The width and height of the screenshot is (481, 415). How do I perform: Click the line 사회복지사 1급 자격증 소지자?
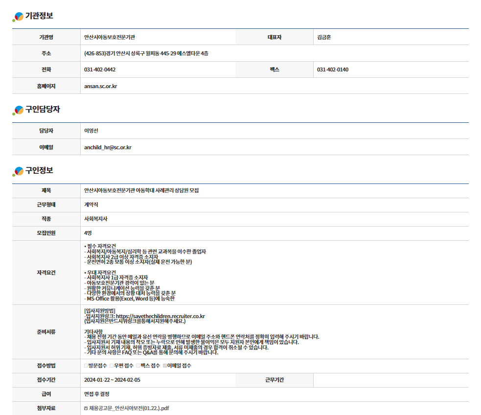pos(116,277)
